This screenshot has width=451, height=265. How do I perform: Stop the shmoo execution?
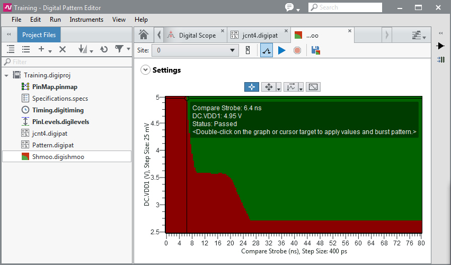click(297, 51)
